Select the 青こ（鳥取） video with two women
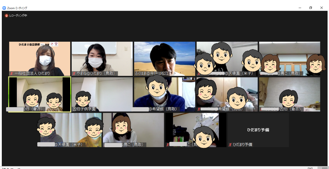This screenshot has height=169, width=329. point(290,59)
